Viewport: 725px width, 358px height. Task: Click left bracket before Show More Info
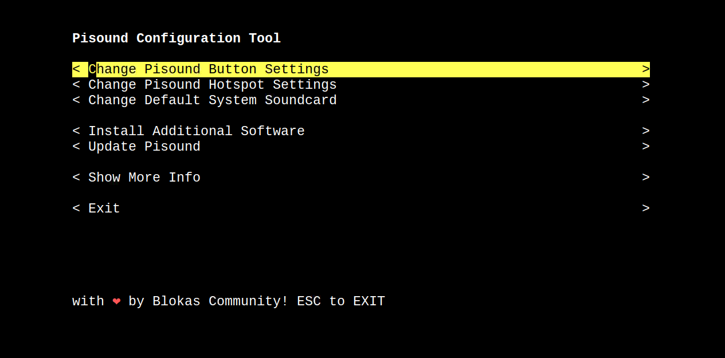tap(76, 178)
